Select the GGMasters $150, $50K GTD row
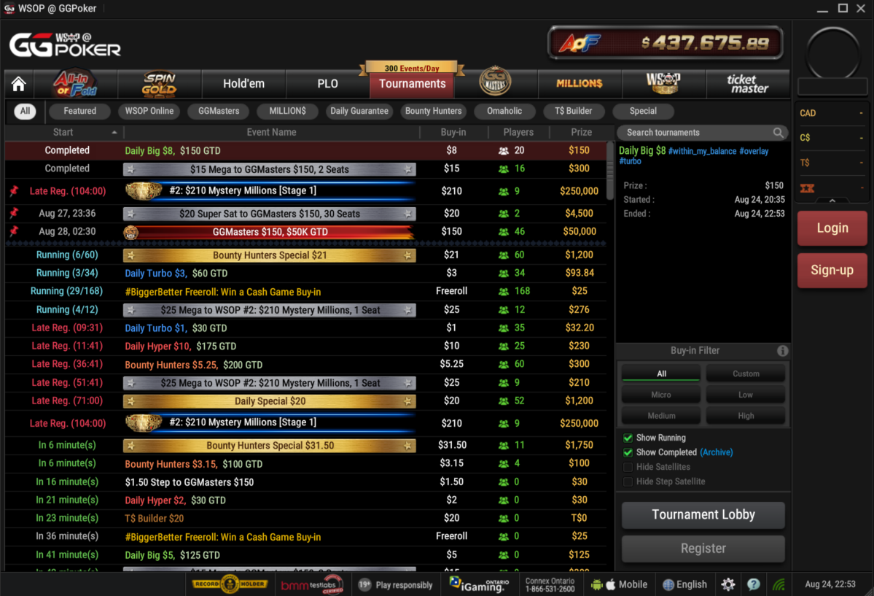Image resolution: width=874 pixels, height=596 pixels. click(306, 231)
